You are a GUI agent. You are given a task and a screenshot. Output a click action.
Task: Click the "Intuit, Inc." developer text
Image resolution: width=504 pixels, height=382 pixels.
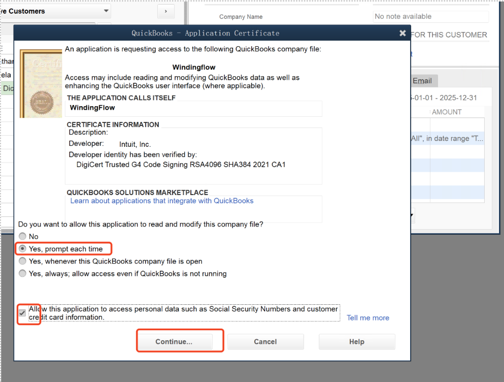pos(135,144)
